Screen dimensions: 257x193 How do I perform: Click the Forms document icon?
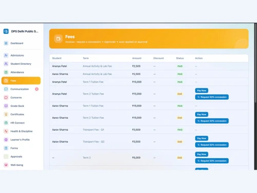(6, 148)
